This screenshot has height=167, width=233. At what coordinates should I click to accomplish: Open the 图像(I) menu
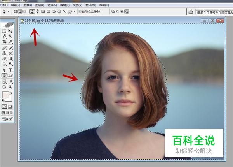coord(28,5)
